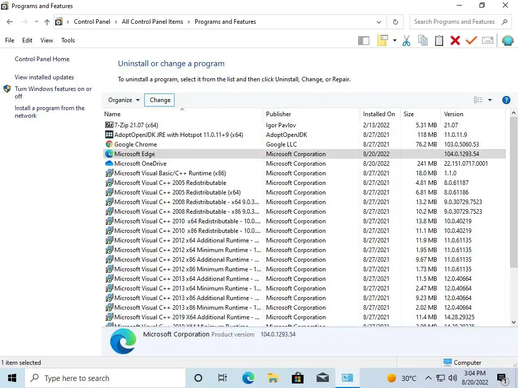Sort by Installed On column header

point(379,114)
